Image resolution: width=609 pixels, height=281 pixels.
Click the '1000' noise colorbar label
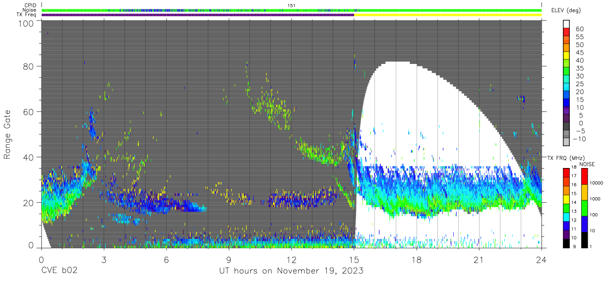[596, 199]
